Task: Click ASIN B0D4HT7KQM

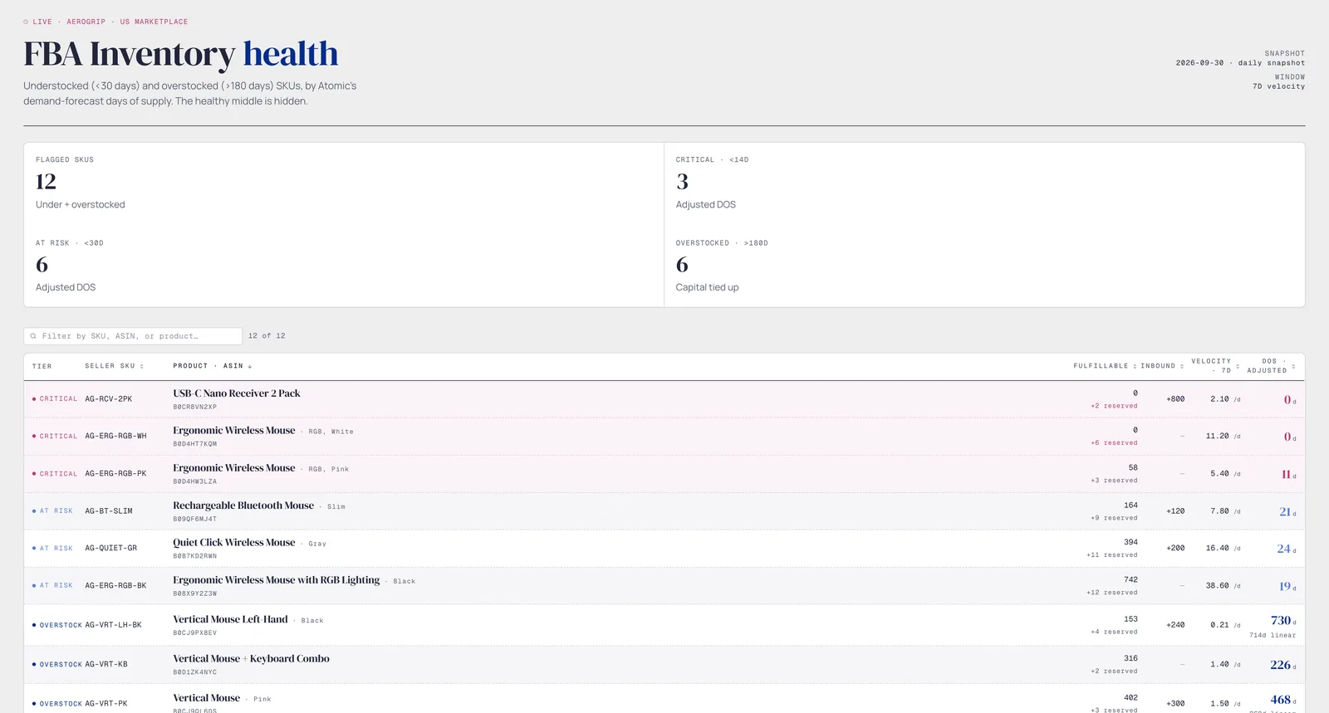Action: (194, 444)
